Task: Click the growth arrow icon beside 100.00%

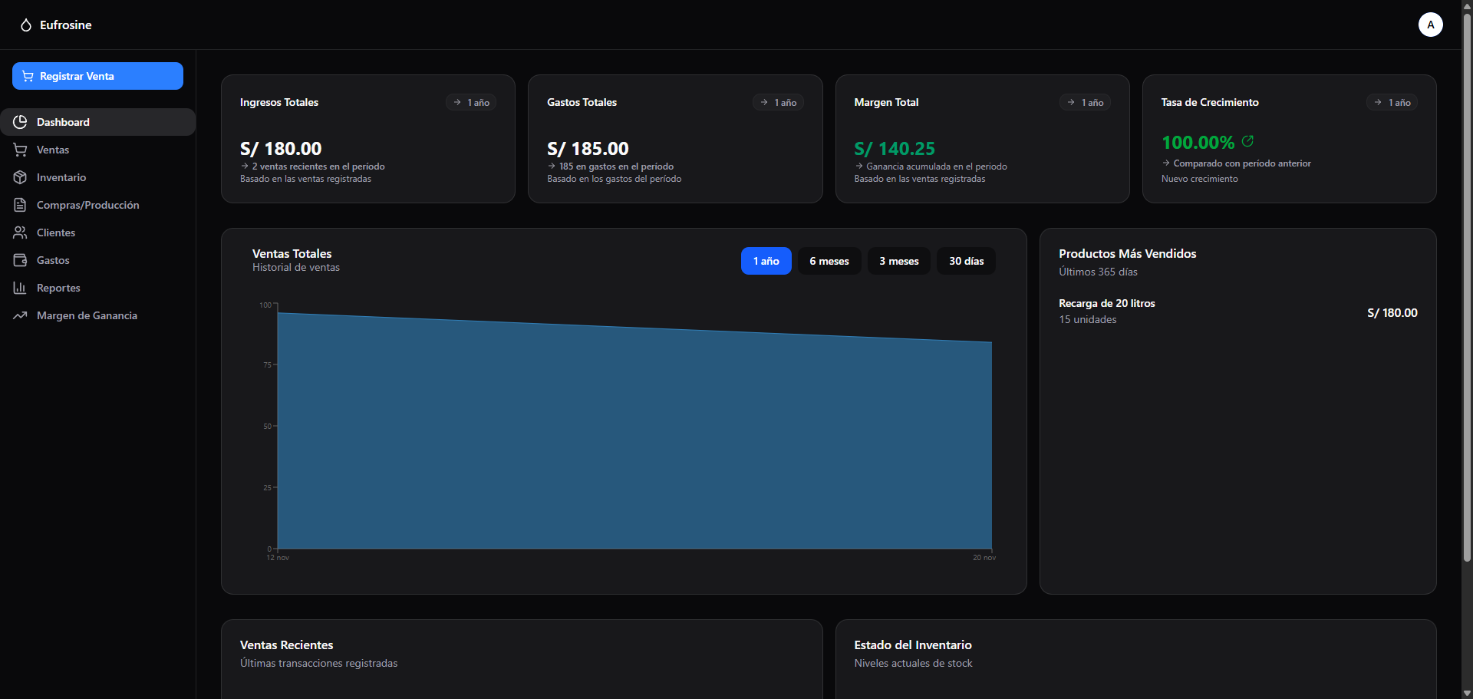Action: (x=1247, y=141)
